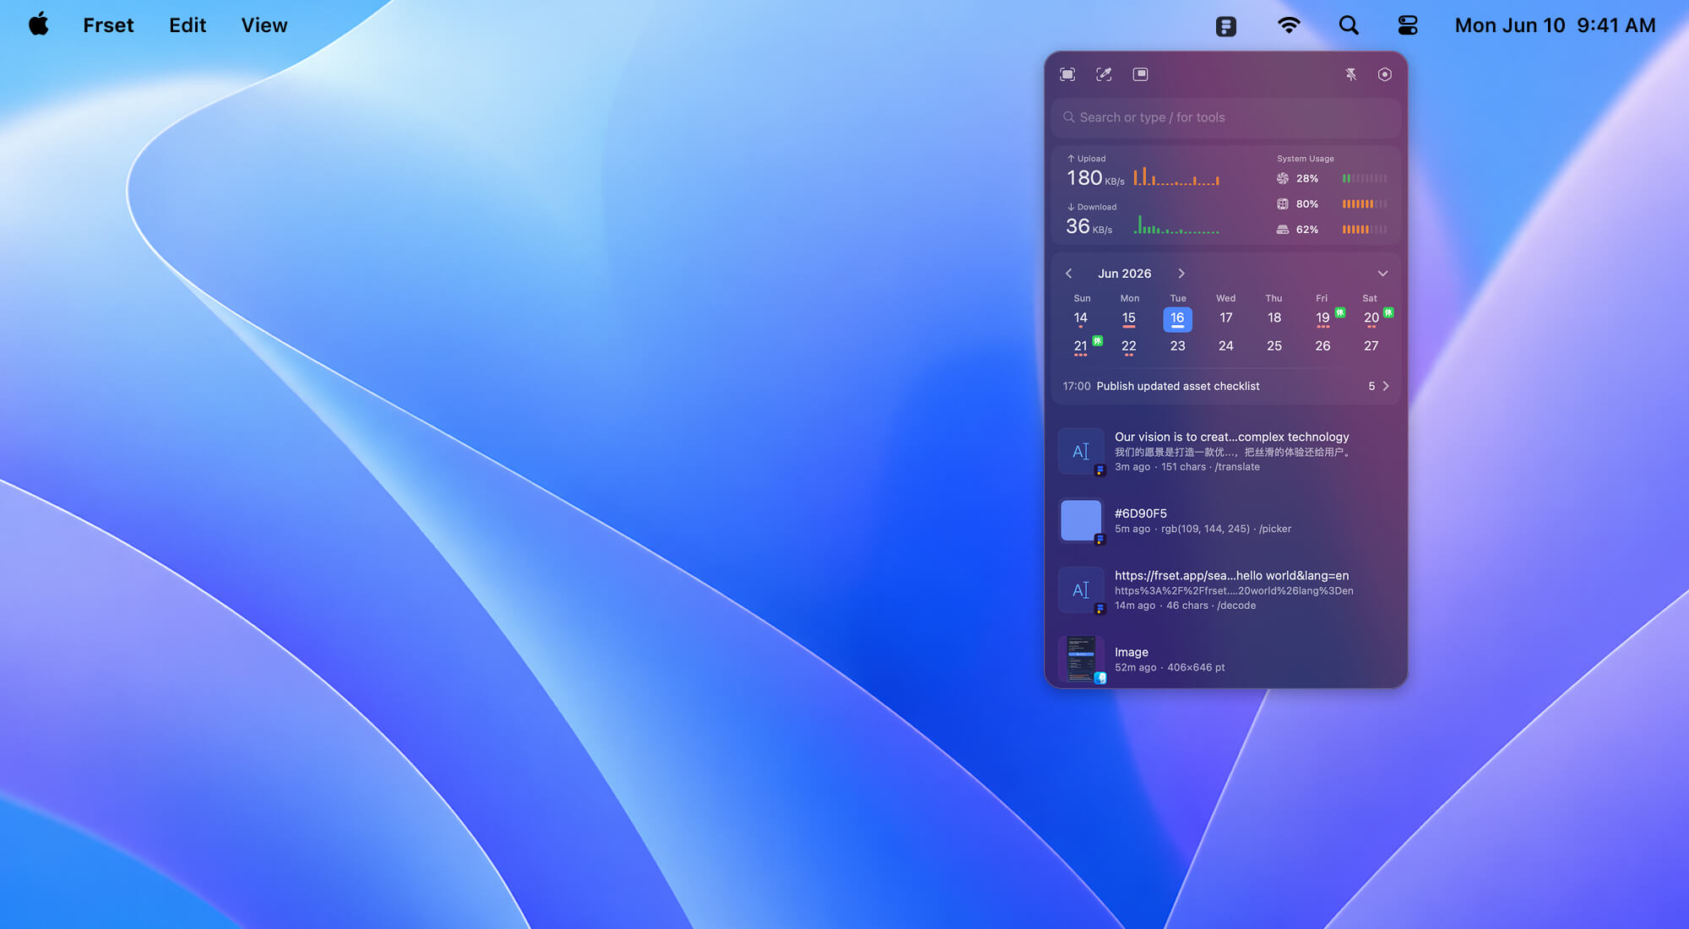The width and height of the screenshot is (1689, 929).
Task: Expand the 5 events chevron
Action: point(1386,386)
